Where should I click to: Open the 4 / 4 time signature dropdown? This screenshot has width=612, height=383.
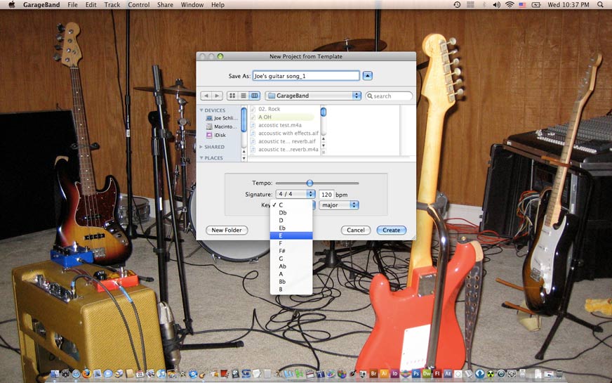[x=295, y=194]
